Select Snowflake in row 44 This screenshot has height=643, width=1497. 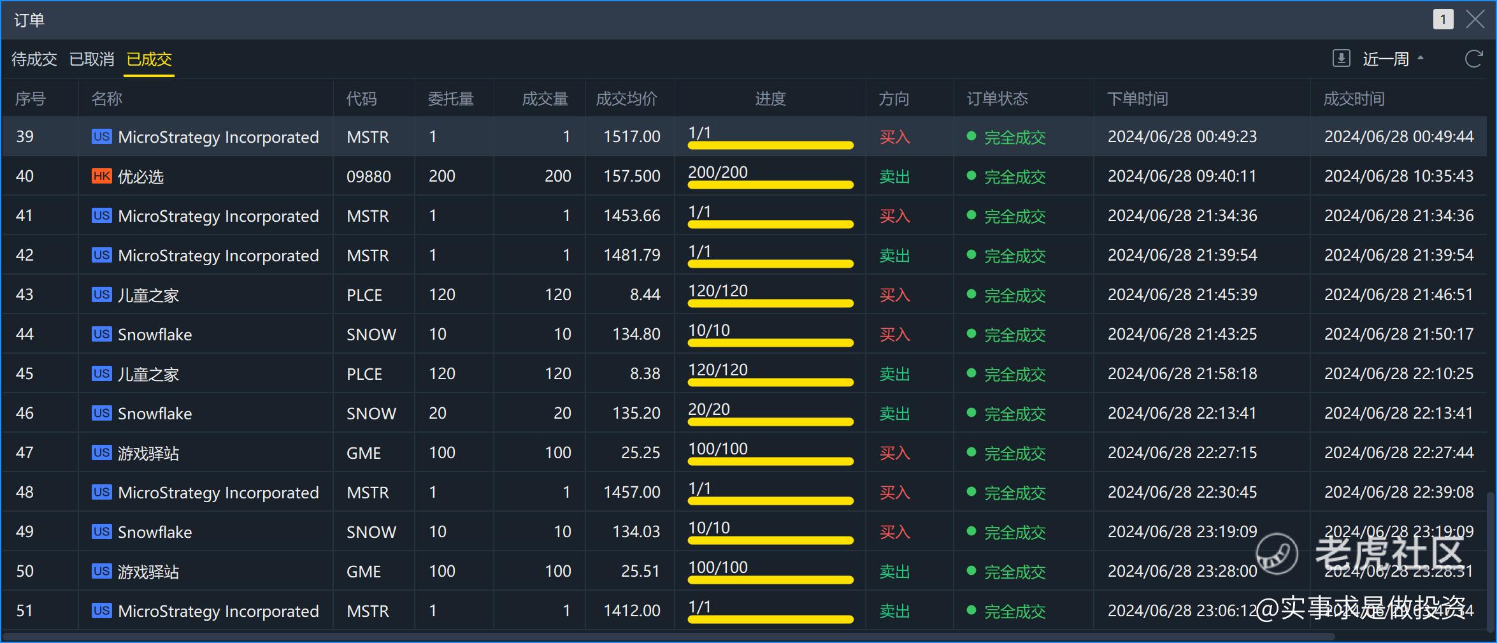point(155,335)
